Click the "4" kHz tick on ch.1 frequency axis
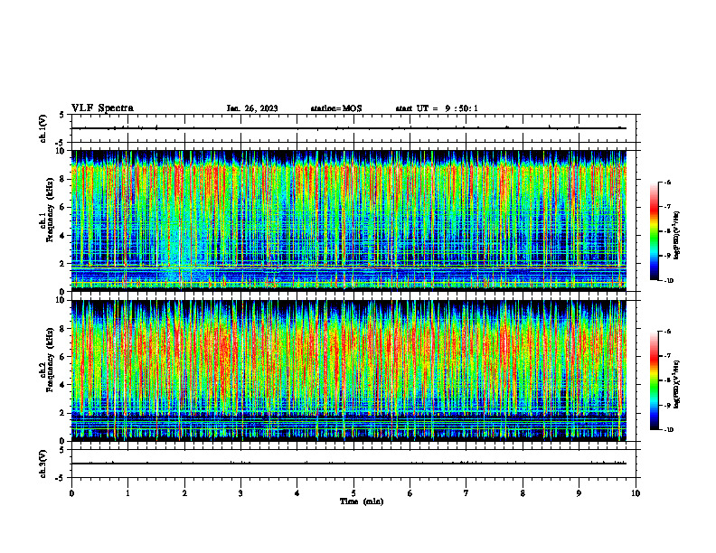 (x=62, y=236)
